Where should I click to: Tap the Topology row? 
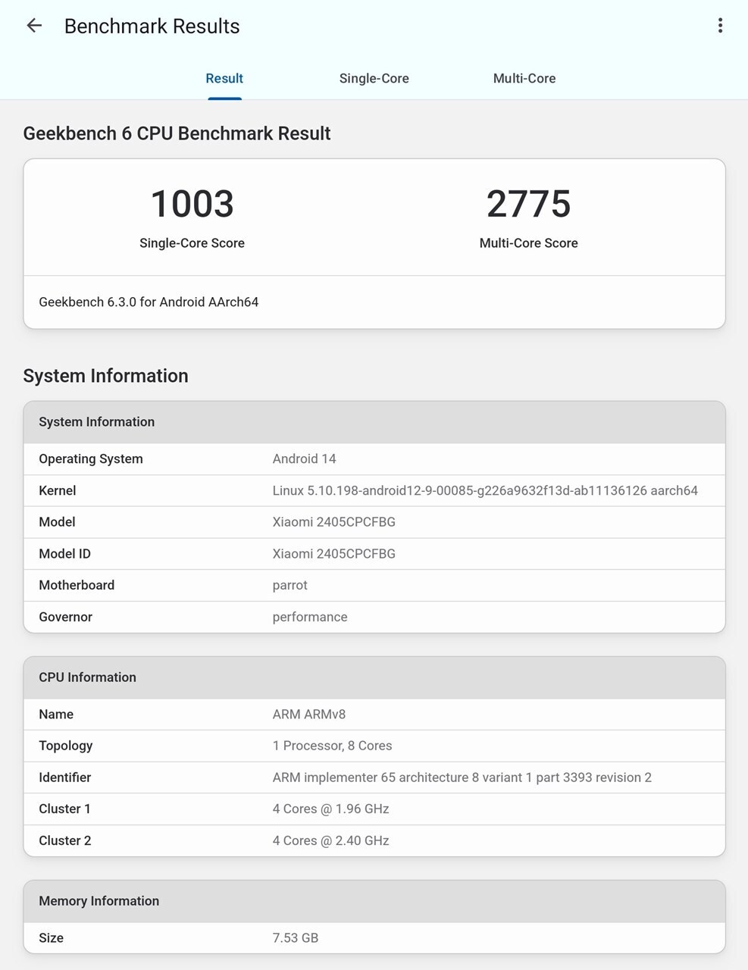pos(374,746)
